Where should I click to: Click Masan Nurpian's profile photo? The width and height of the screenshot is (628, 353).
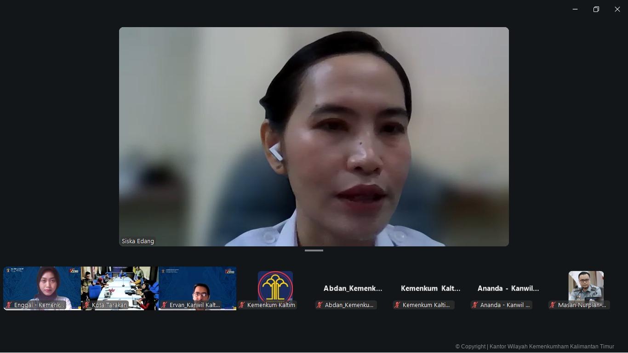tap(586, 286)
